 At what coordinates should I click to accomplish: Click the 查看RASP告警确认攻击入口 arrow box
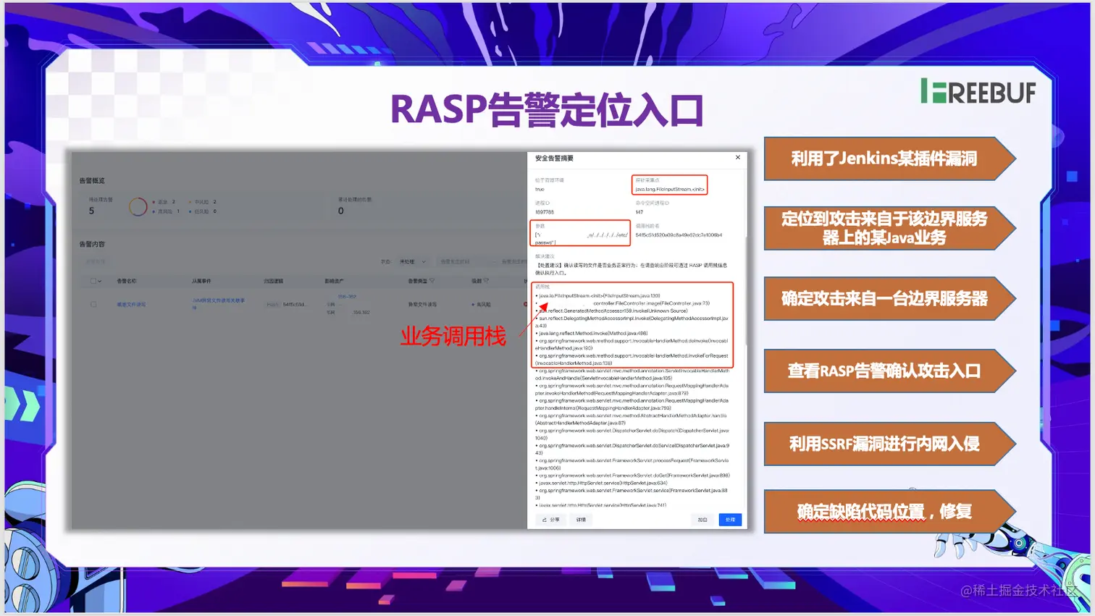tap(889, 371)
